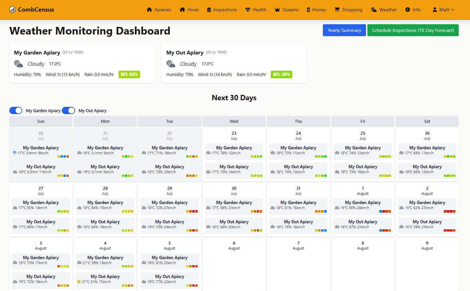Click Schedule Inspections (10 Day Forecast) button
This screenshot has height=291, width=470.
(x=413, y=30)
